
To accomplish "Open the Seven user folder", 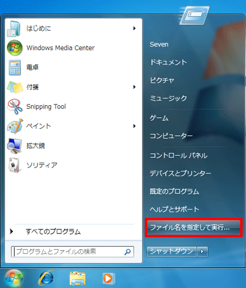I will [x=159, y=44].
